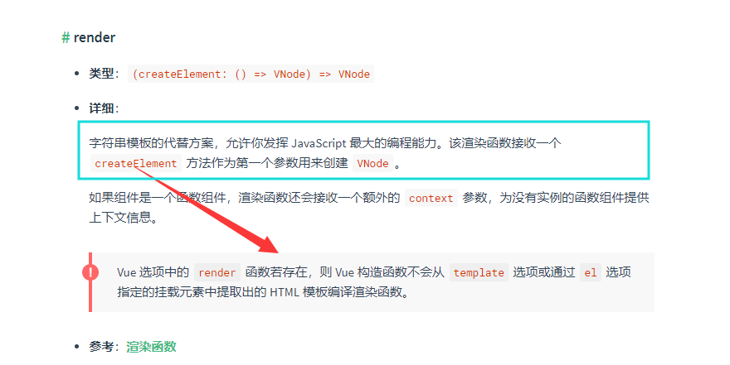Open the 渲染函数 reference link
This screenshot has width=730, height=365.
pyautogui.click(x=151, y=347)
